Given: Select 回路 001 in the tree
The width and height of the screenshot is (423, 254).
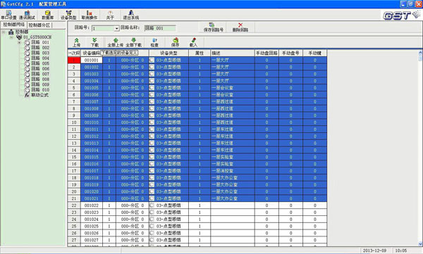Looking at the screenshot, I should [x=40, y=42].
